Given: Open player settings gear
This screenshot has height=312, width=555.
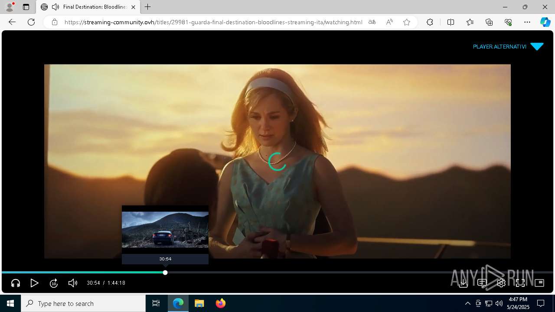Looking at the screenshot, I should tap(501, 283).
